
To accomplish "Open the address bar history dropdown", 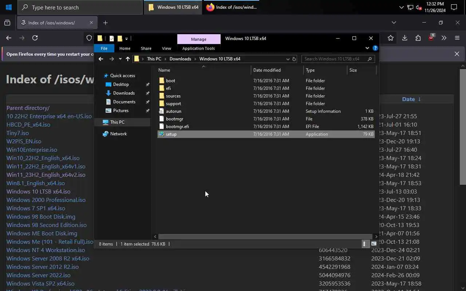I will [x=288, y=59].
